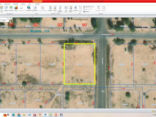
Task: Click the navigation pane up arrow
Action: (x=8, y=18)
